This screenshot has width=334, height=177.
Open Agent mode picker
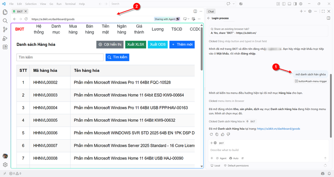221,158
